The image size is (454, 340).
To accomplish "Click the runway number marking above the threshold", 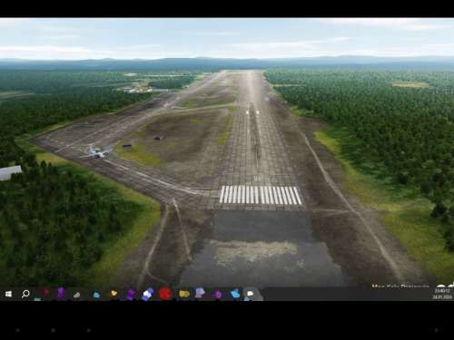I will 257,179.
